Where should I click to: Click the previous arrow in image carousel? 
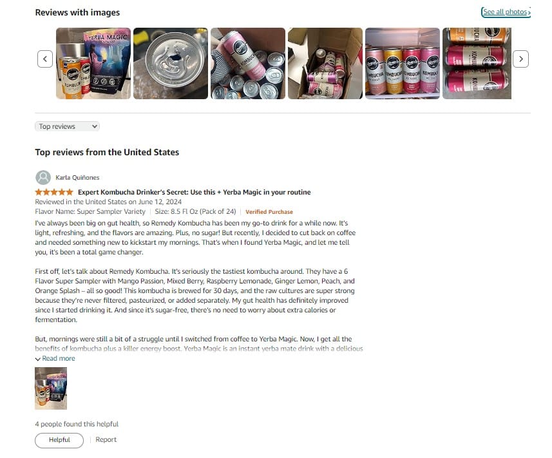coord(45,59)
